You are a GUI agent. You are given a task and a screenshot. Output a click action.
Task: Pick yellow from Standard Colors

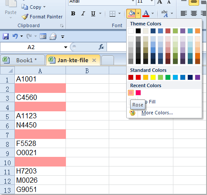(x=153, y=77)
